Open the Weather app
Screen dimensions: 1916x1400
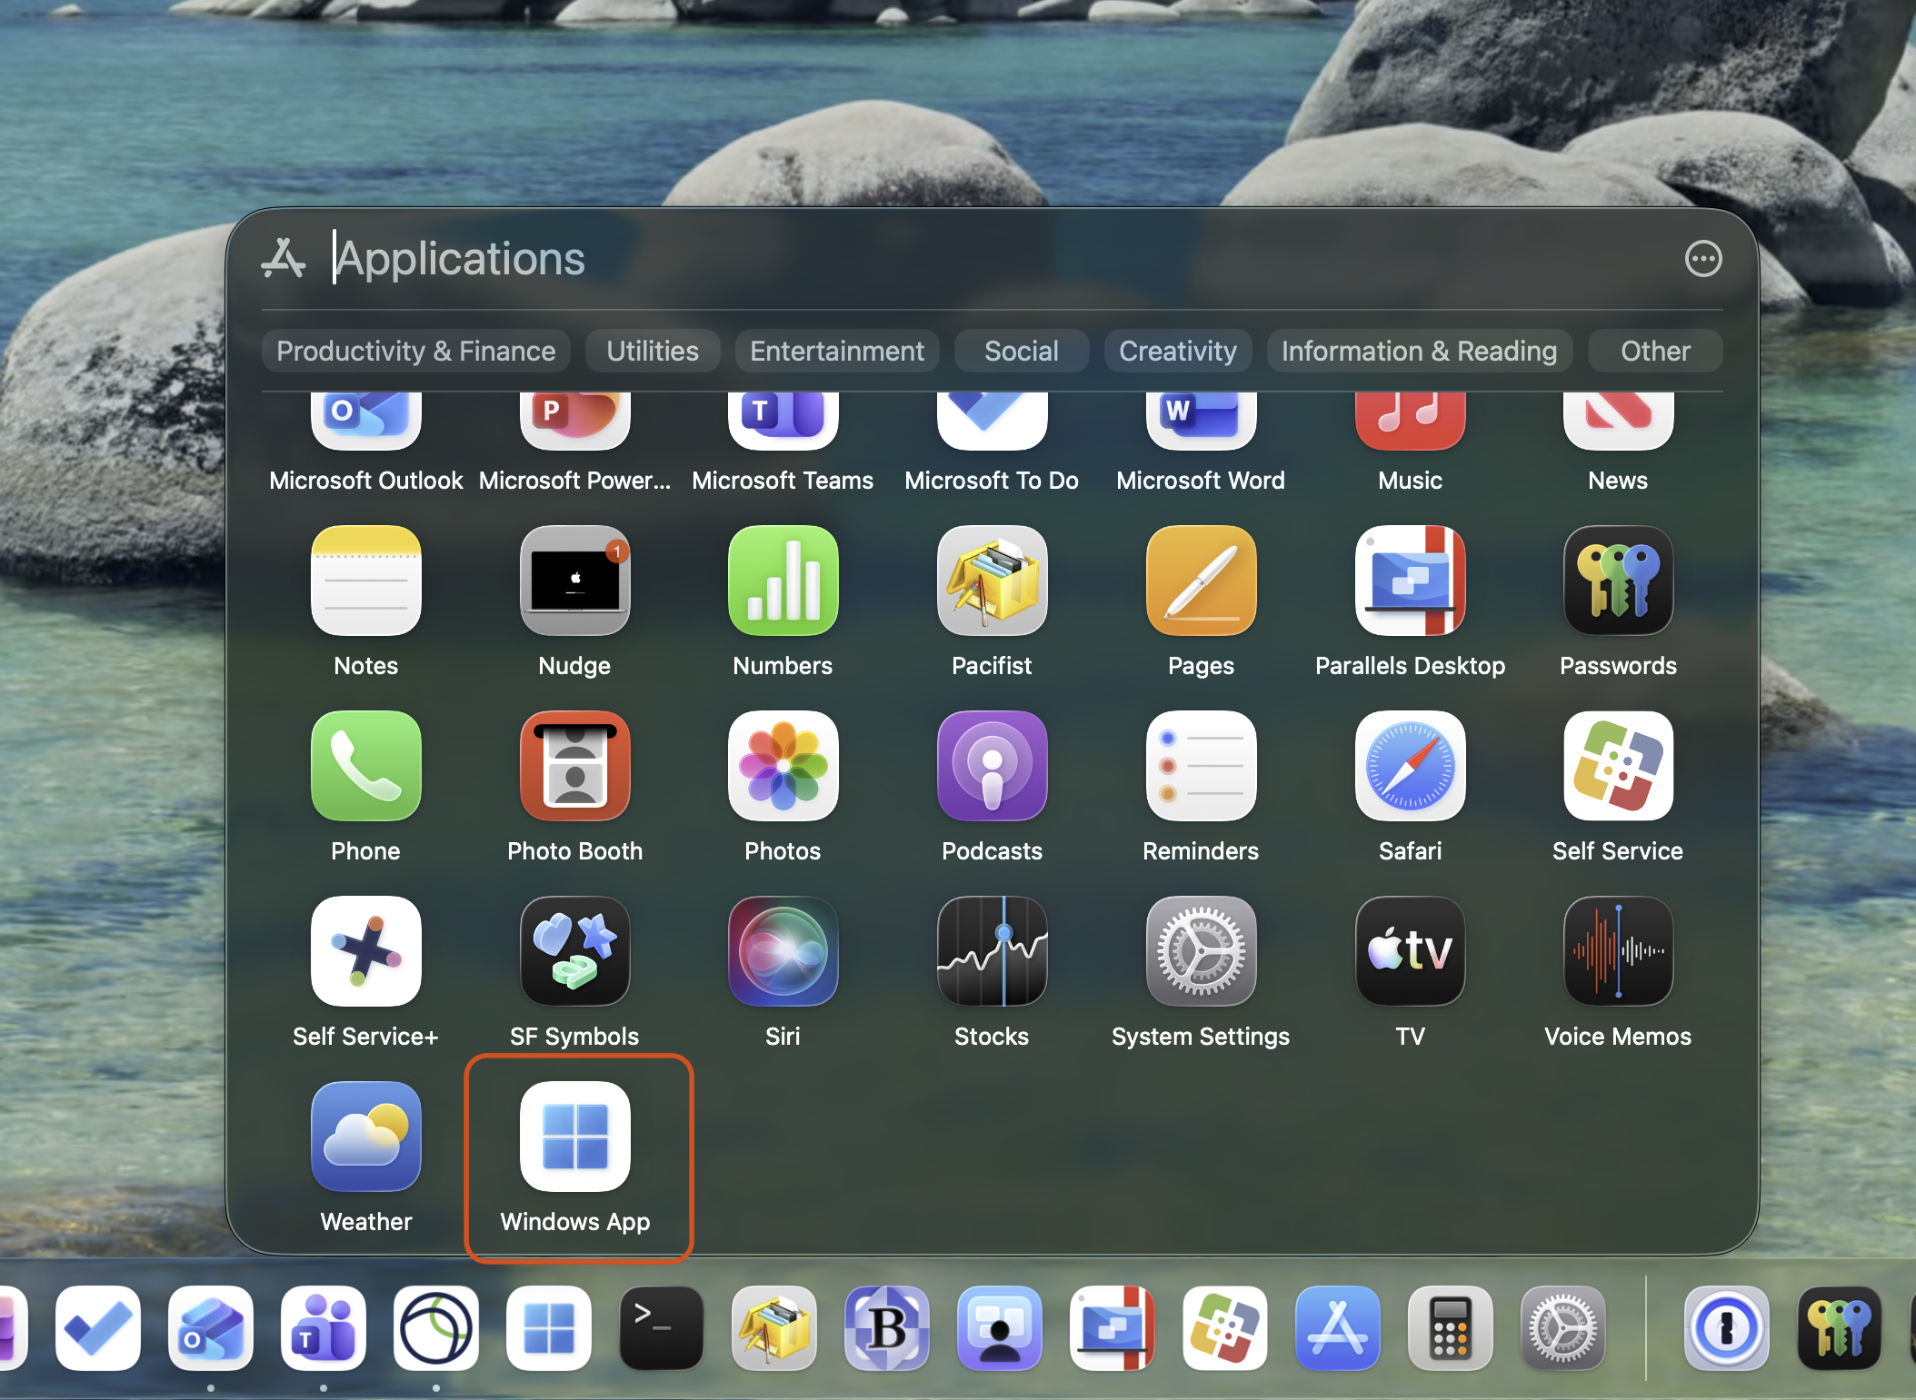(x=366, y=1137)
